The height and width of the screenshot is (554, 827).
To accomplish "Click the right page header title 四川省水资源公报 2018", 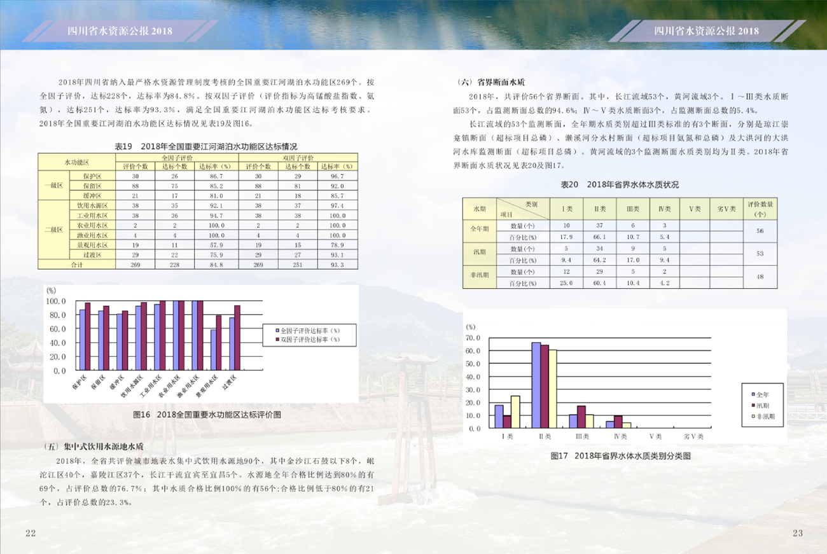I will [x=707, y=31].
